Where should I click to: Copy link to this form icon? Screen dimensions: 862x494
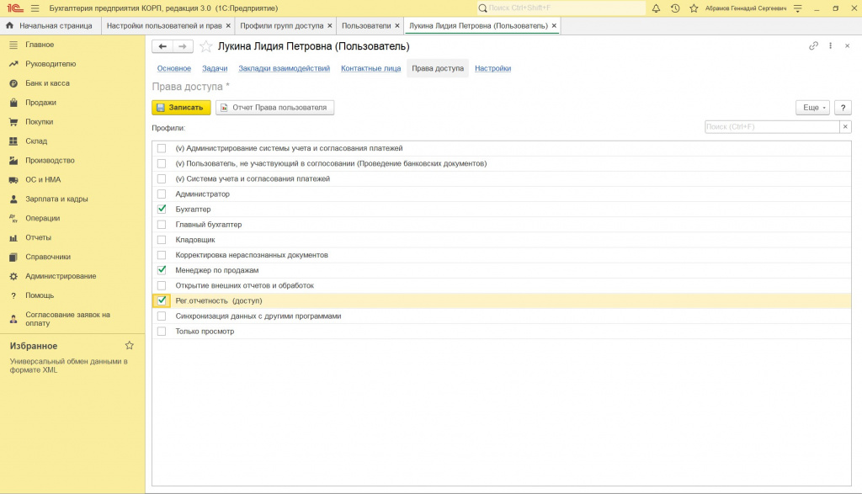814,45
